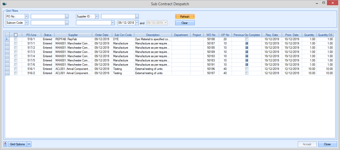Click the PO No filter text field
This screenshot has height=150, width=340.
click(x=48, y=16)
